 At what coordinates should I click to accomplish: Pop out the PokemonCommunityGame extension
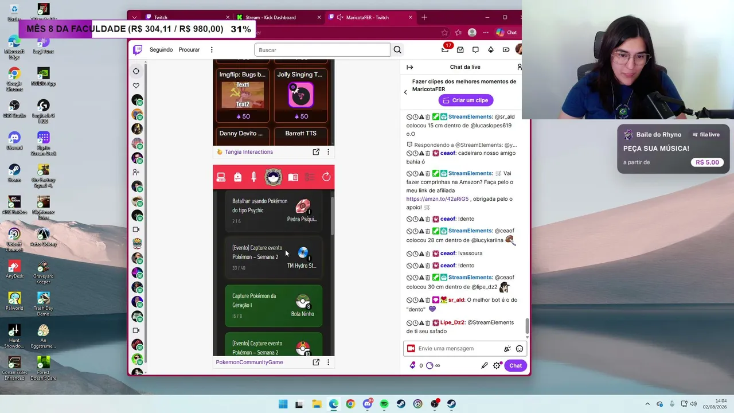coord(316,363)
